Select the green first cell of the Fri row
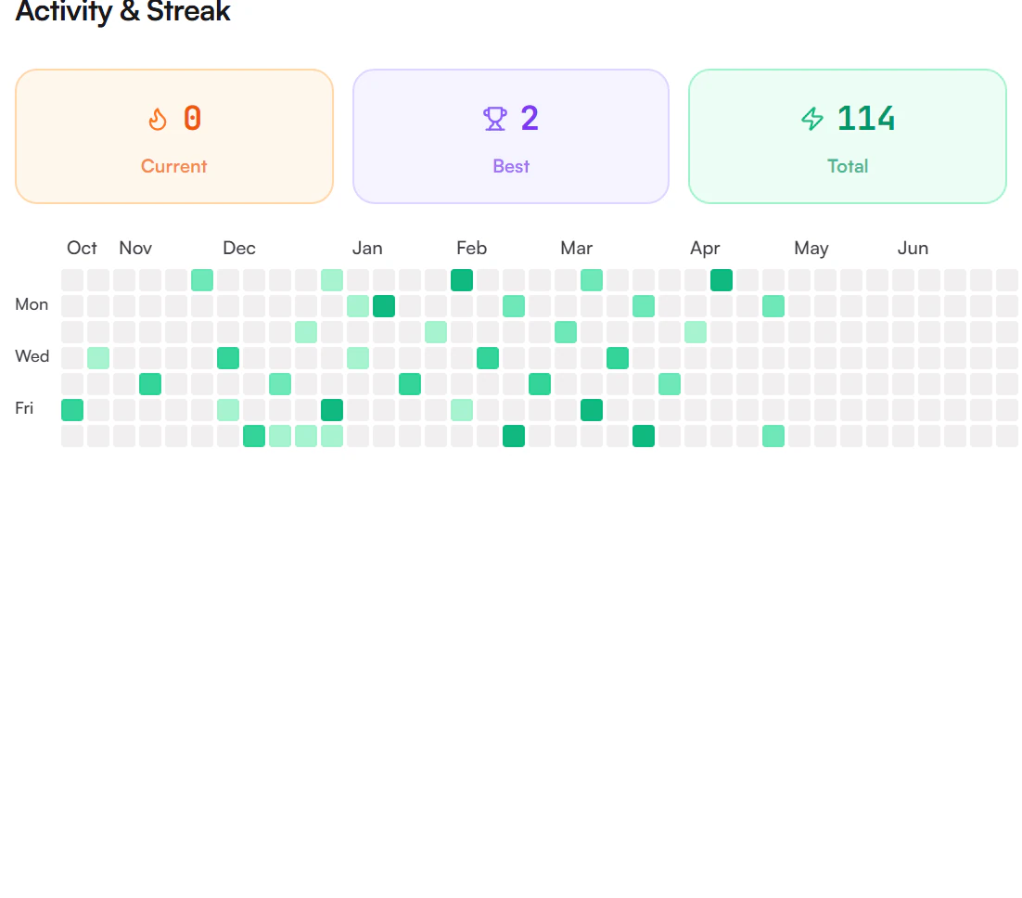This screenshot has width=1022, height=898. (72, 410)
